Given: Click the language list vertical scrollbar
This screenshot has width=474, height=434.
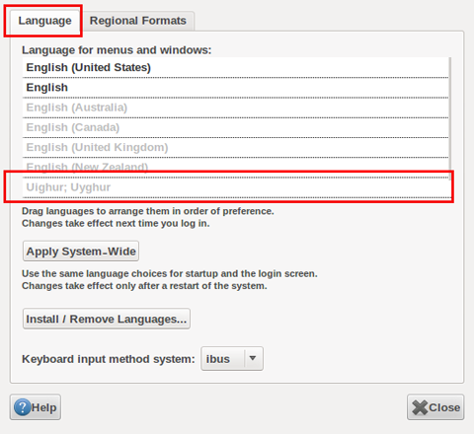Looking at the screenshot, I should click(x=450, y=118).
